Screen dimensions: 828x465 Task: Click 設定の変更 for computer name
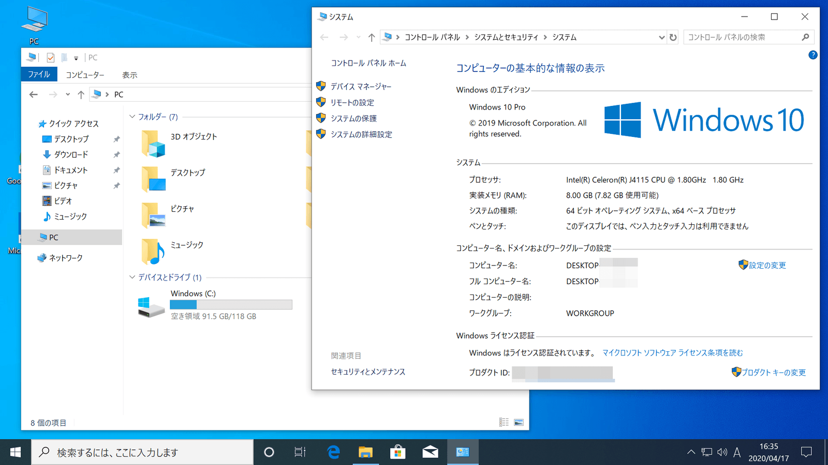click(x=767, y=265)
